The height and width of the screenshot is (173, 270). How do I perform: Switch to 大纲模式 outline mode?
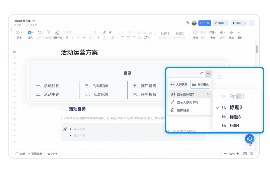(x=179, y=85)
